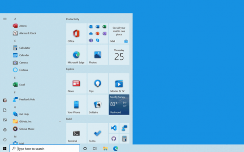Open the To Do tile
Screen dimensions: 244x152
[98, 133]
